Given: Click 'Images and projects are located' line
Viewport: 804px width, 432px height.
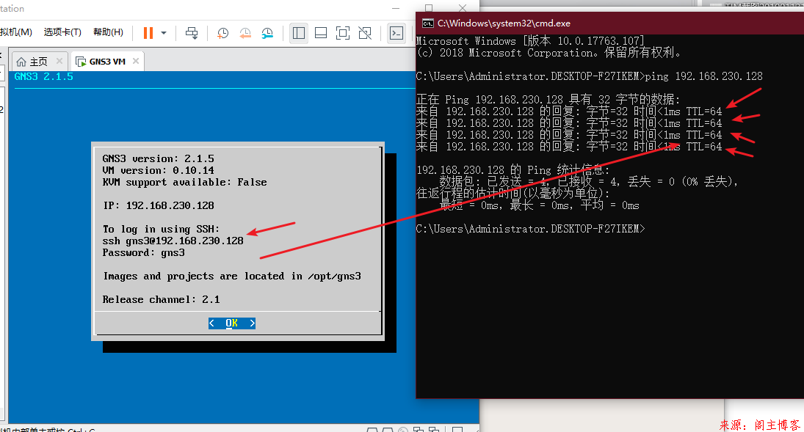Looking at the screenshot, I should (x=232, y=277).
